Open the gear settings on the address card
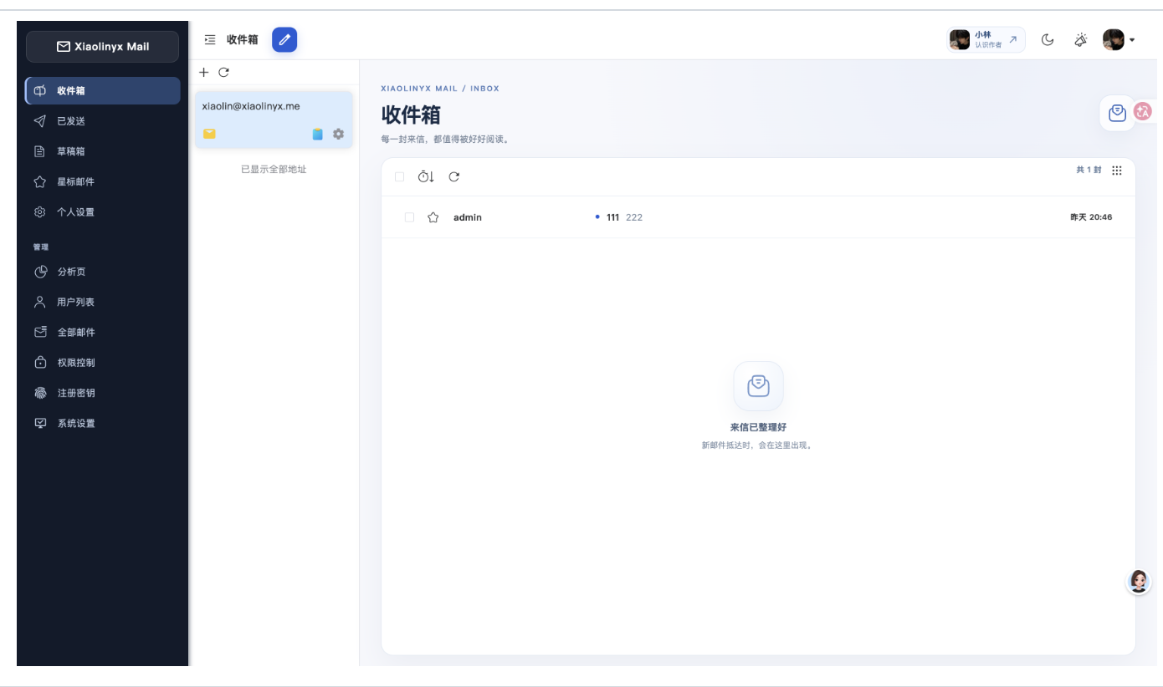 (338, 134)
